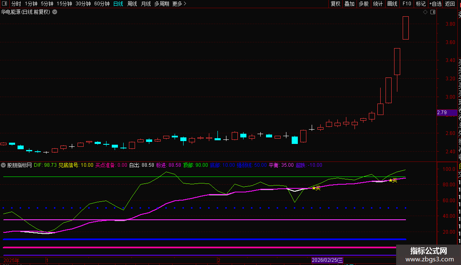
Task: Click the 标记 mark button
Action: tap(421, 4)
